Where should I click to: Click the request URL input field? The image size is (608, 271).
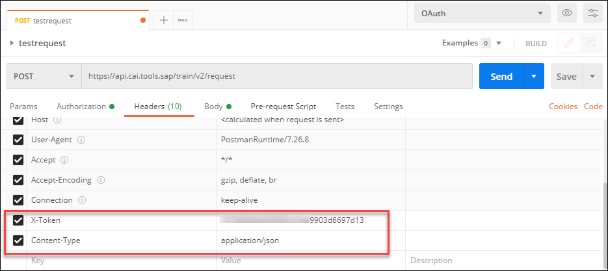pos(276,76)
